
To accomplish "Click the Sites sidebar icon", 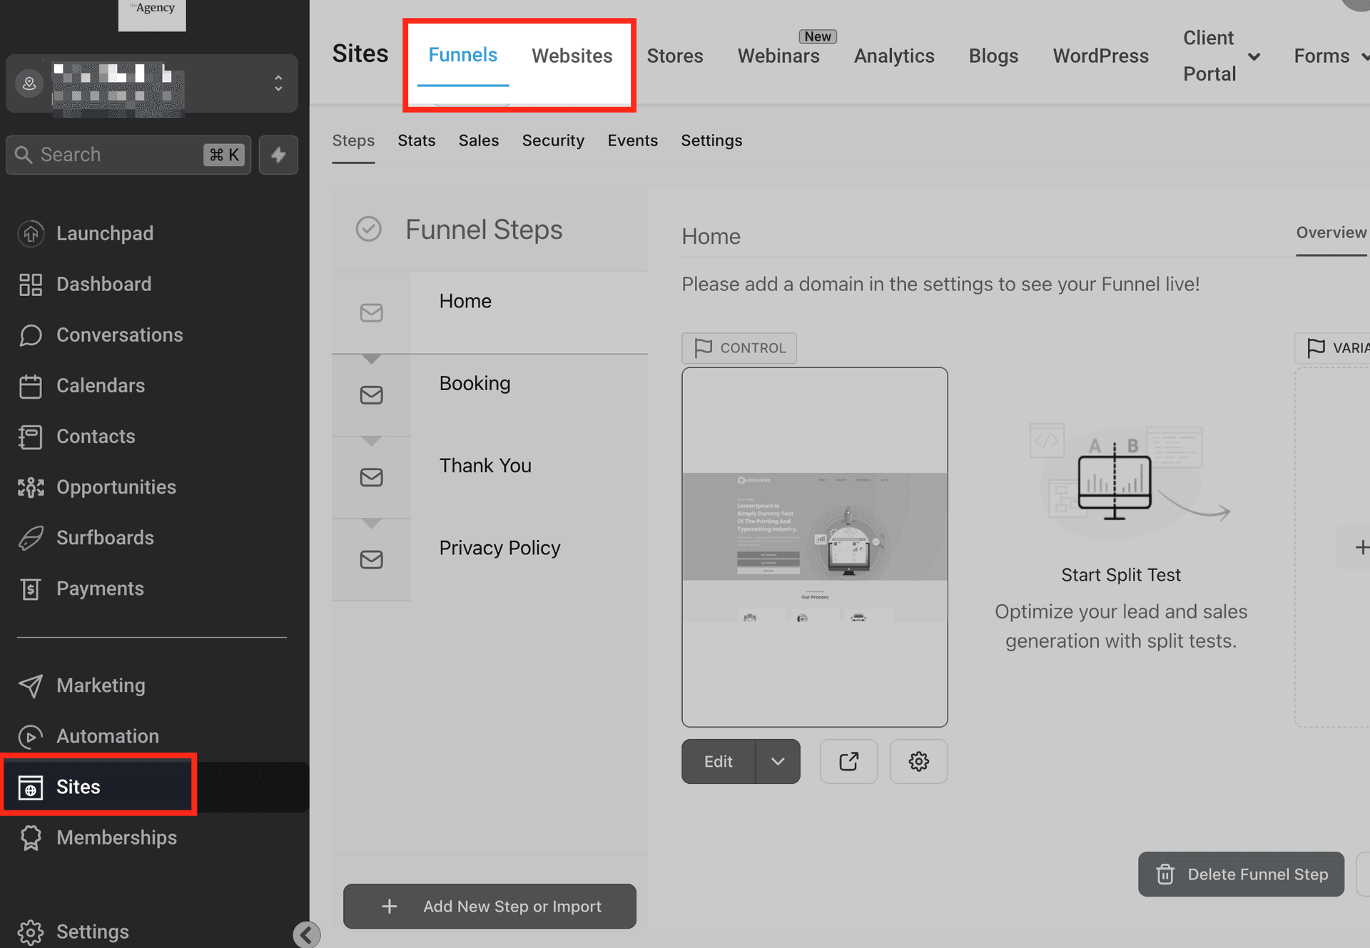I will (30, 787).
